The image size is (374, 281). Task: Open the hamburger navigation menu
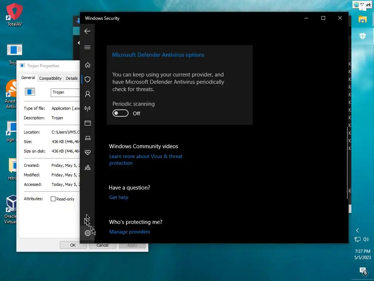pyautogui.click(x=87, y=47)
